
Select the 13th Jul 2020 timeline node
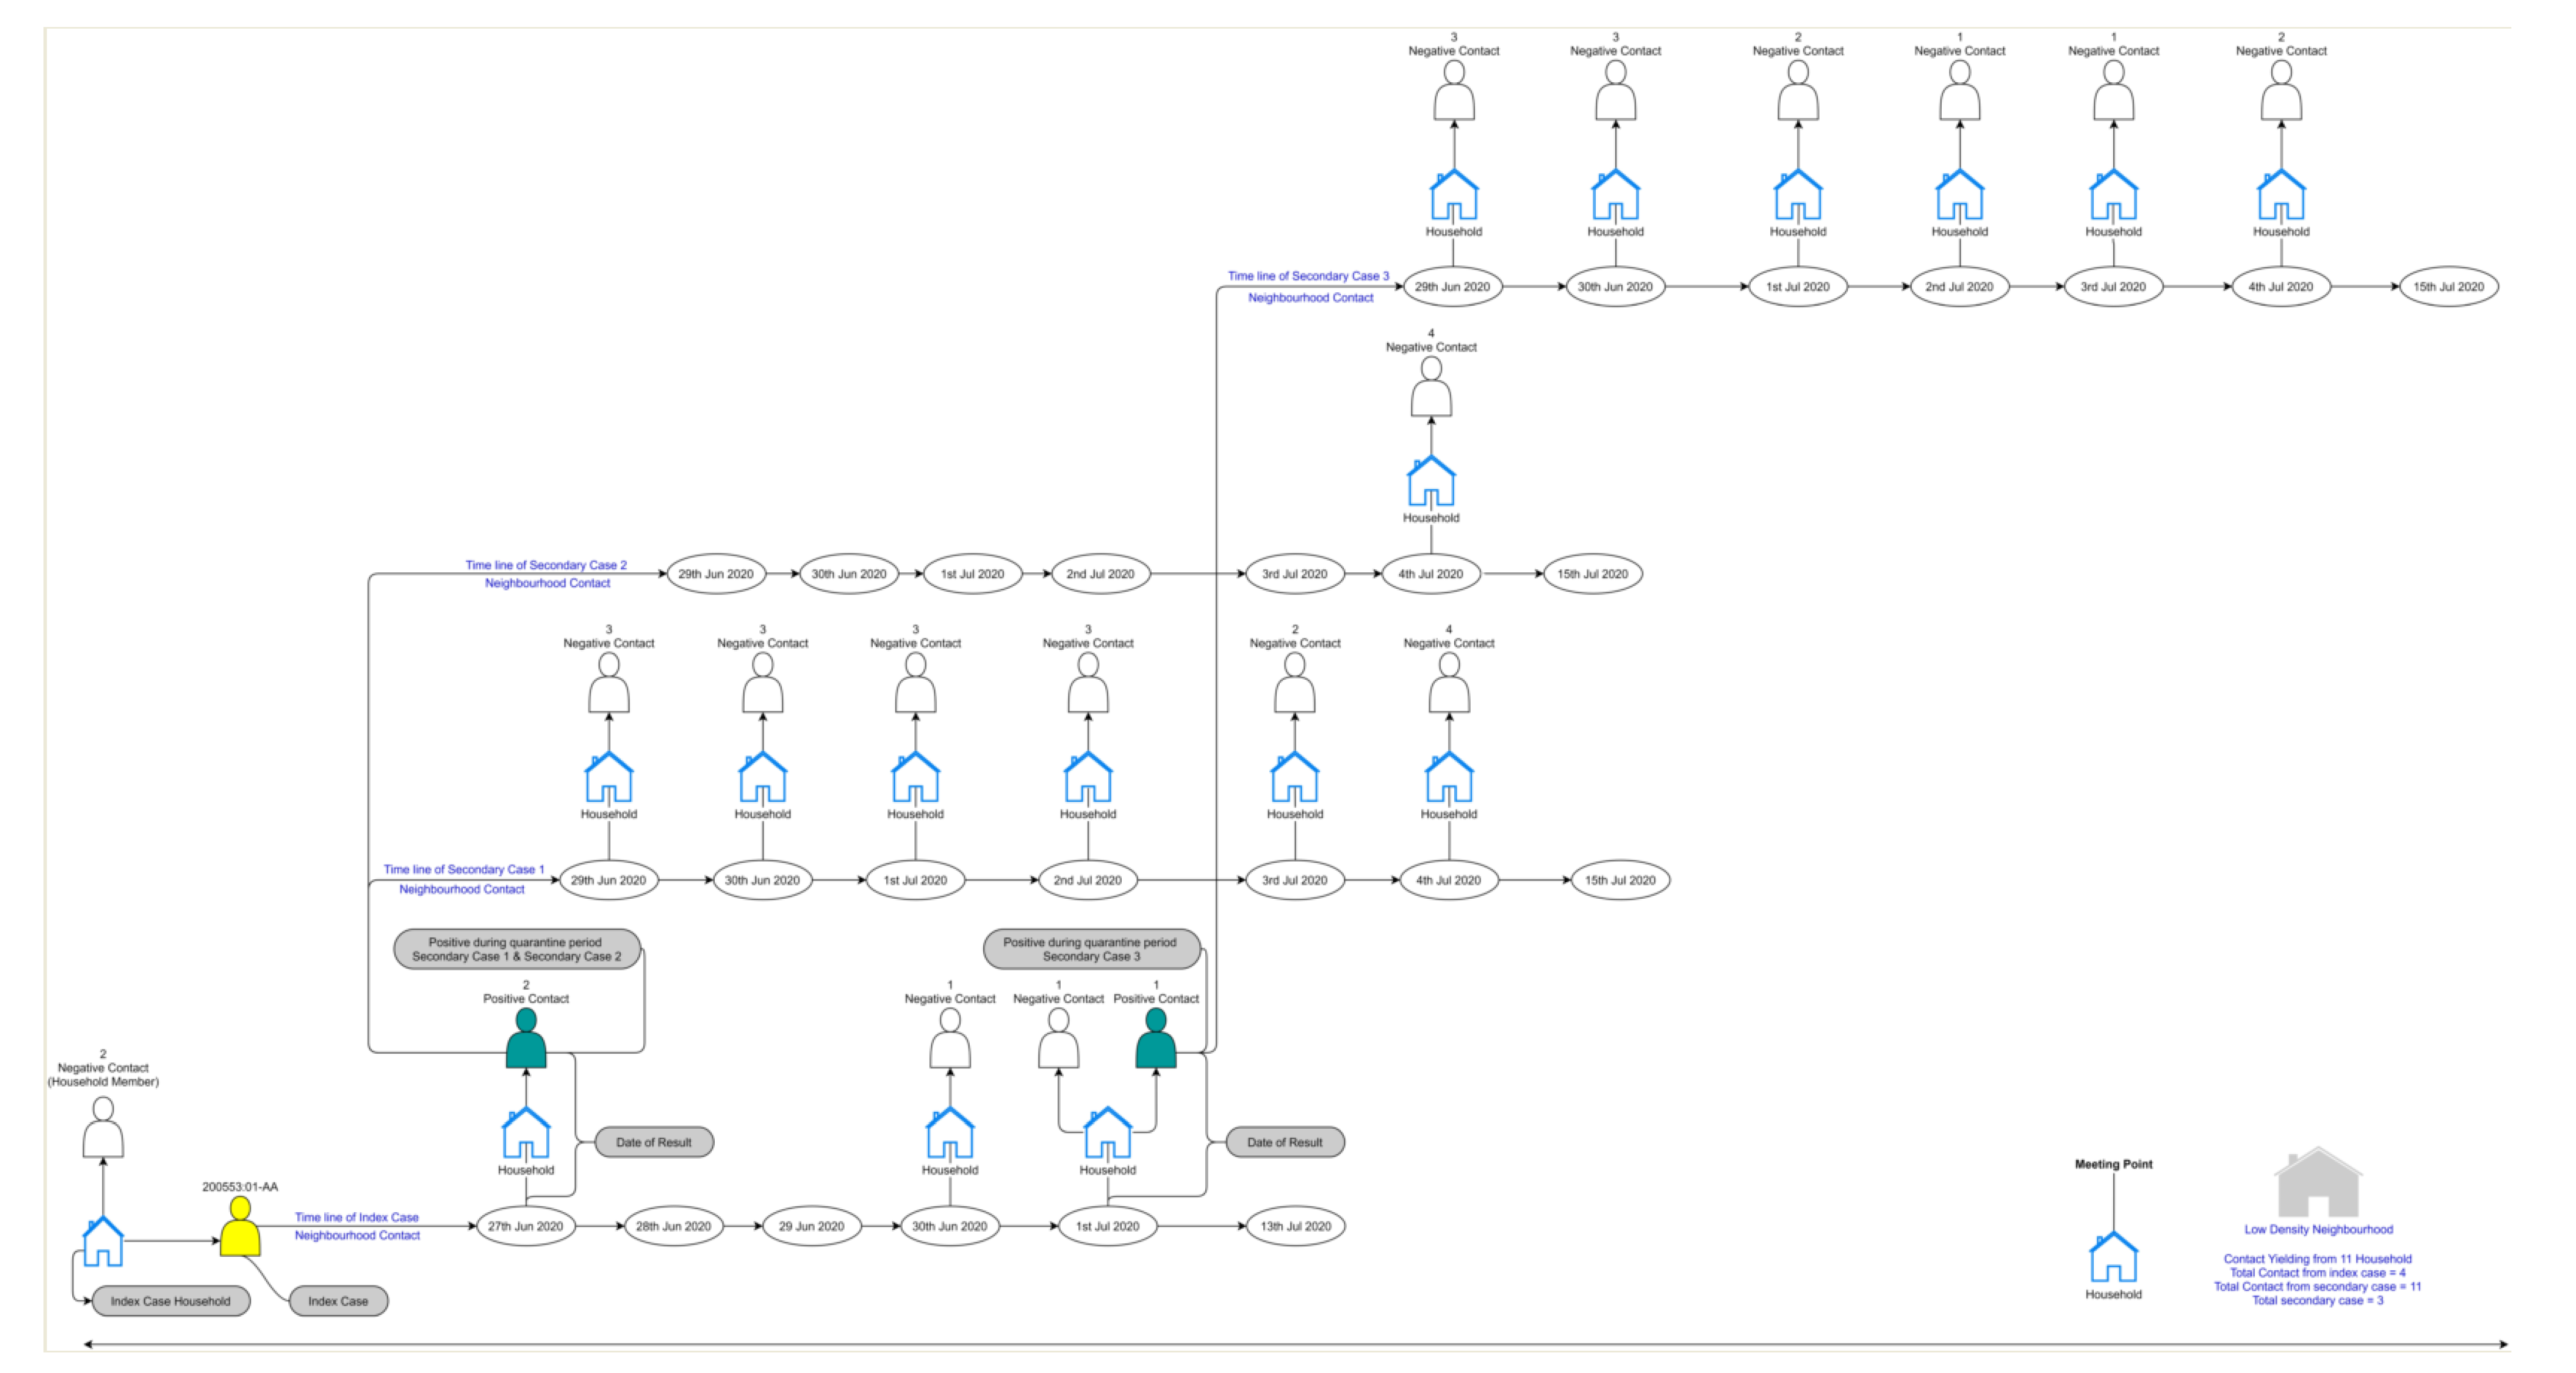pyautogui.click(x=1295, y=1226)
